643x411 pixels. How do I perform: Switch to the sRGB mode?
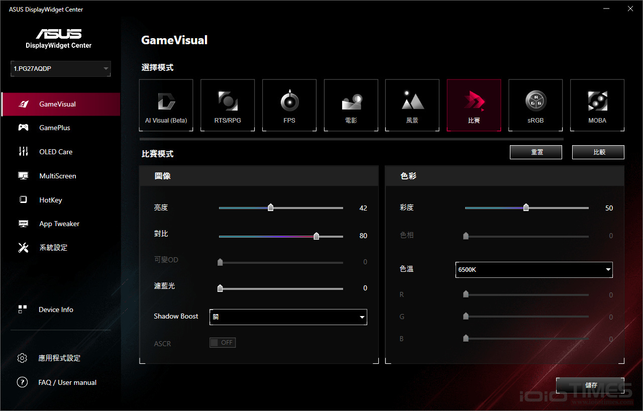[535, 105]
